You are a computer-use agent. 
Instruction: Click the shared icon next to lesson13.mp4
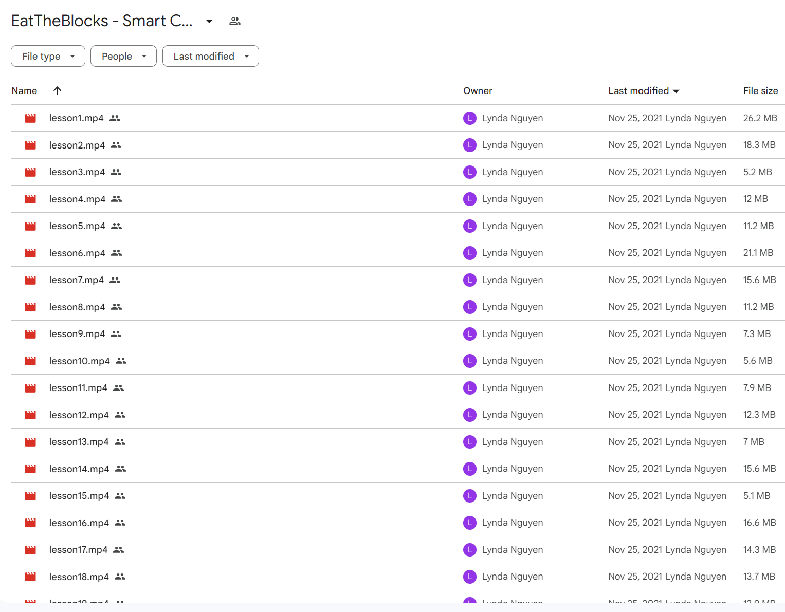click(120, 442)
